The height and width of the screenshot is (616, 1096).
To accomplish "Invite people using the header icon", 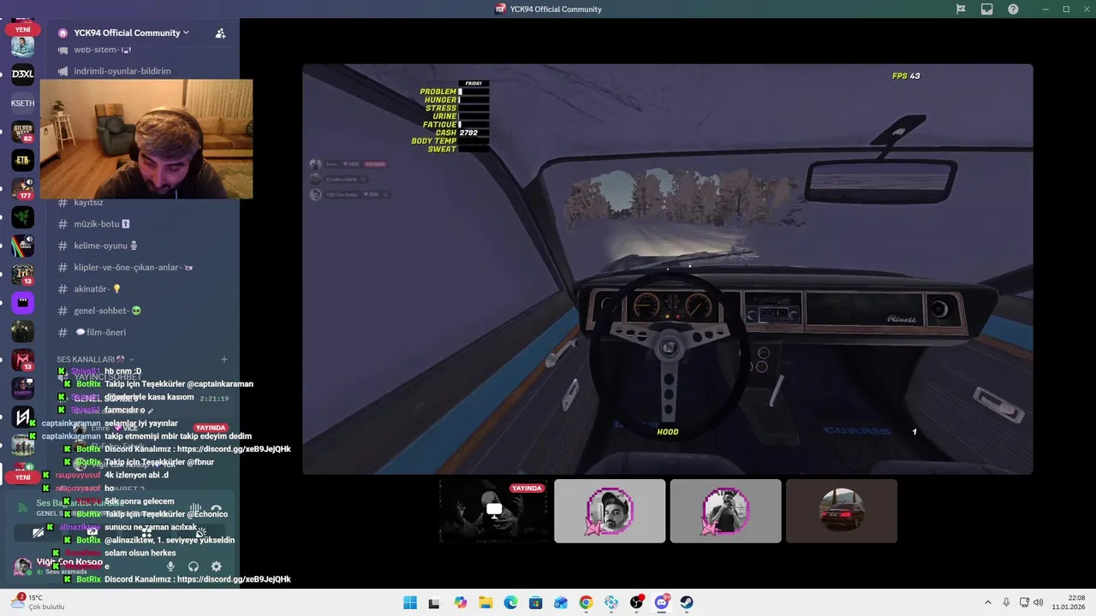I will 220,33.
